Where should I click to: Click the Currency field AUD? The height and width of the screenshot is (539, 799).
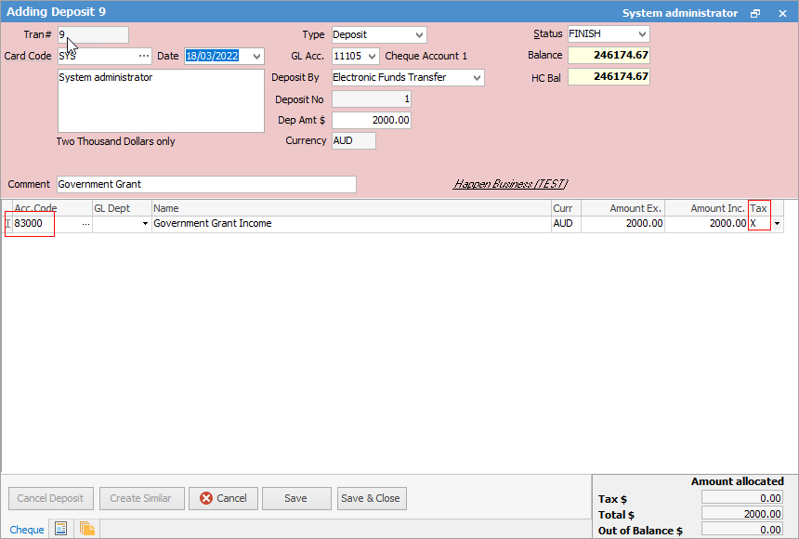coord(354,140)
